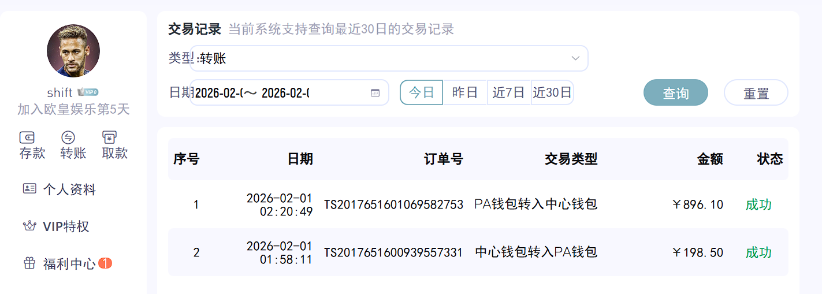
Task: Open profile via 个人资料 card icon
Action: [29, 189]
